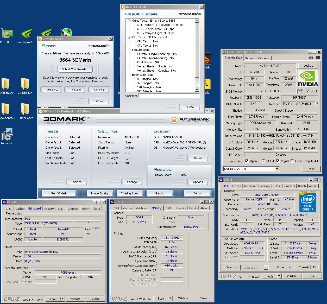Screen dimensions: 327x304
Task: Click the 8664 3DMarks score text
Action: (75, 60)
